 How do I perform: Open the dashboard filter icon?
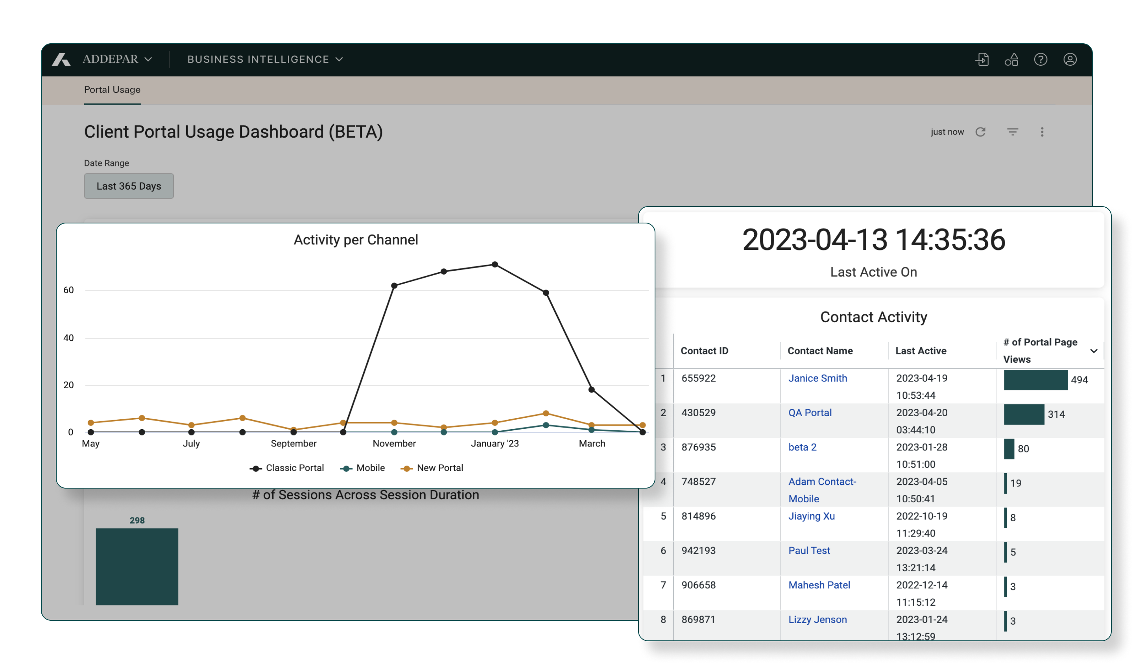[x=1012, y=132]
